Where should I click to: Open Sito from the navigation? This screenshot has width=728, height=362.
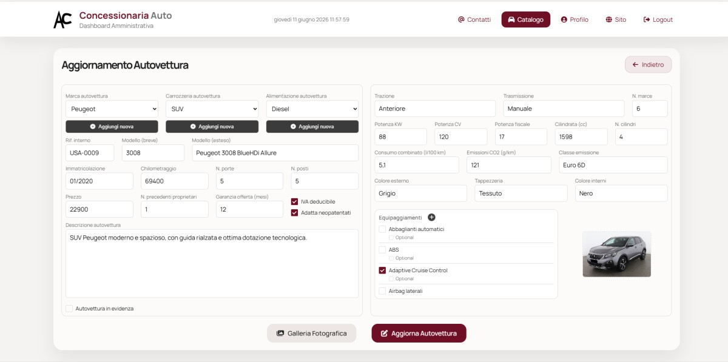click(x=616, y=19)
